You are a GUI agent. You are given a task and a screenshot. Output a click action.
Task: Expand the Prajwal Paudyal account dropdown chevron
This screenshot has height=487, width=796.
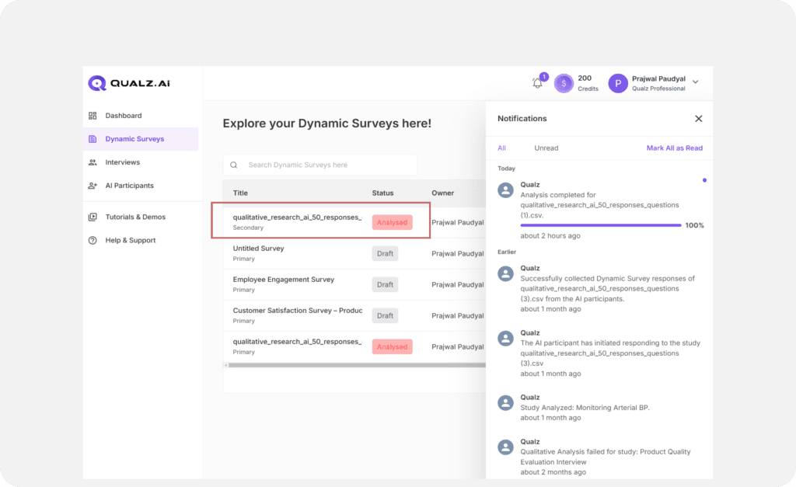(x=696, y=82)
